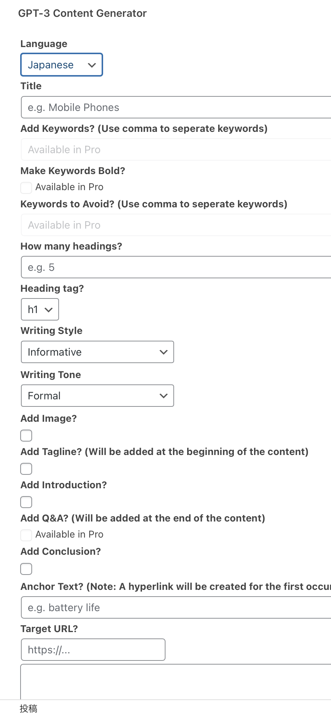
Task: Check the Add Conclusion checkbox
Action: tap(26, 569)
